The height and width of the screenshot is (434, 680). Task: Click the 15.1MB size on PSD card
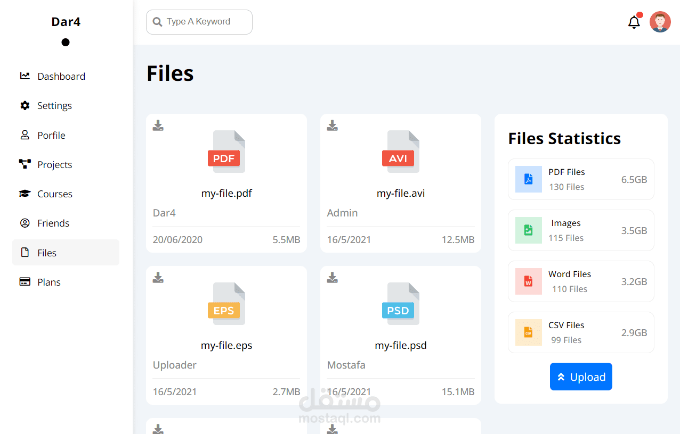click(x=458, y=392)
